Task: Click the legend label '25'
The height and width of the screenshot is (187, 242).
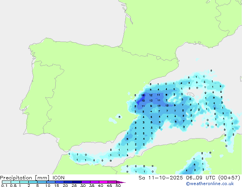Action: click(74, 185)
